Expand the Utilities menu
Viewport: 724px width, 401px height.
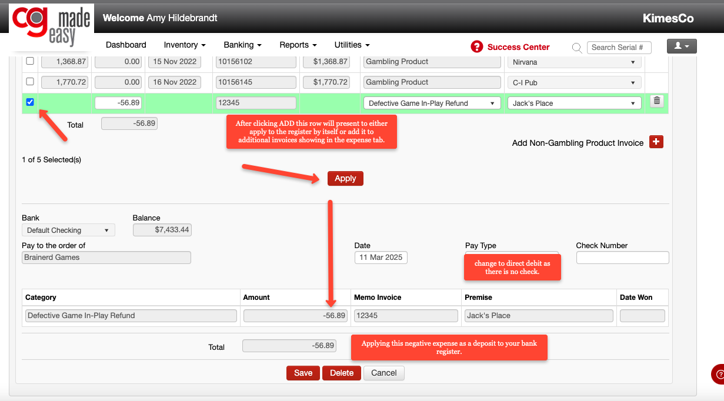352,45
